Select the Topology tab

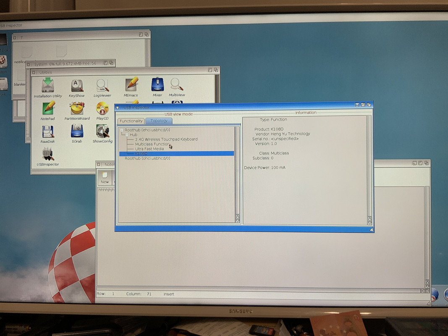159,121
